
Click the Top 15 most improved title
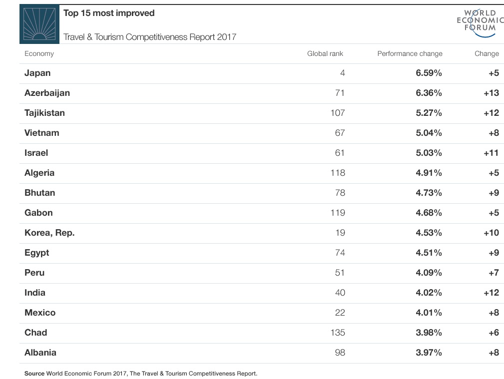pos(109,13)
